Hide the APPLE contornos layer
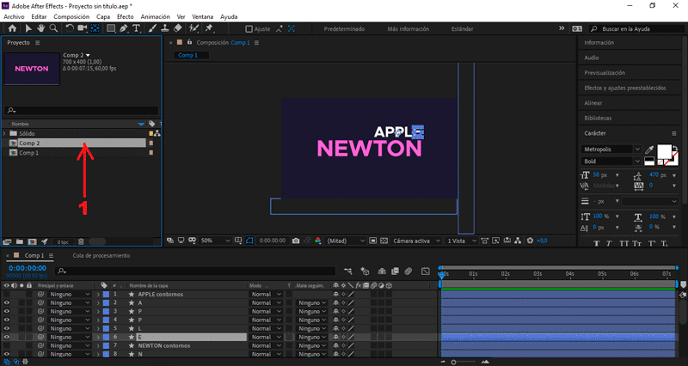 pos(7,294)
